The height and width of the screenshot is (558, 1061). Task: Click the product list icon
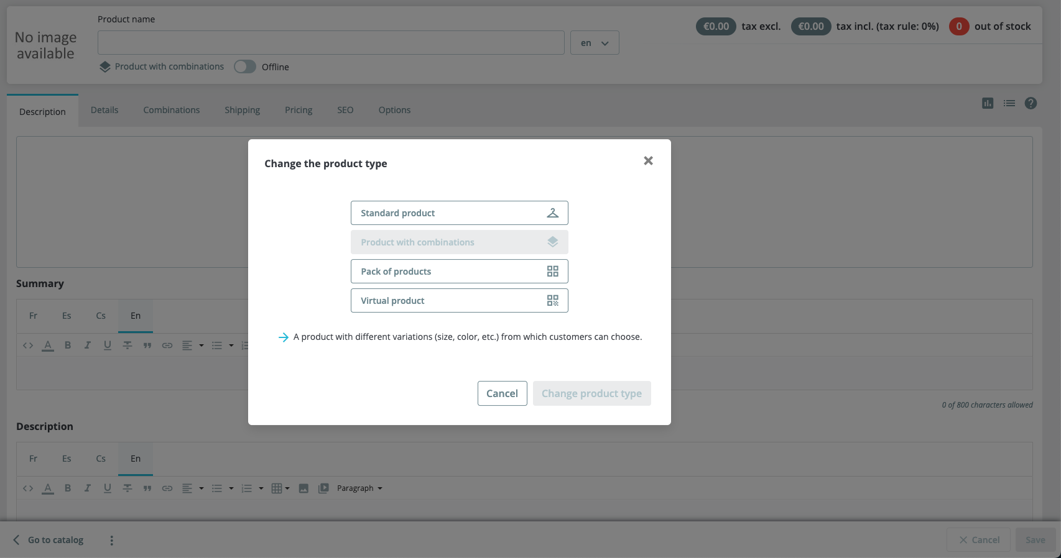1009,103
